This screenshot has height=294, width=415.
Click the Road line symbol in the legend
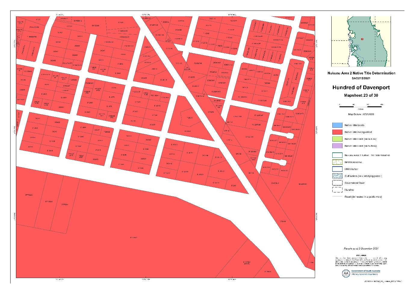337,197
